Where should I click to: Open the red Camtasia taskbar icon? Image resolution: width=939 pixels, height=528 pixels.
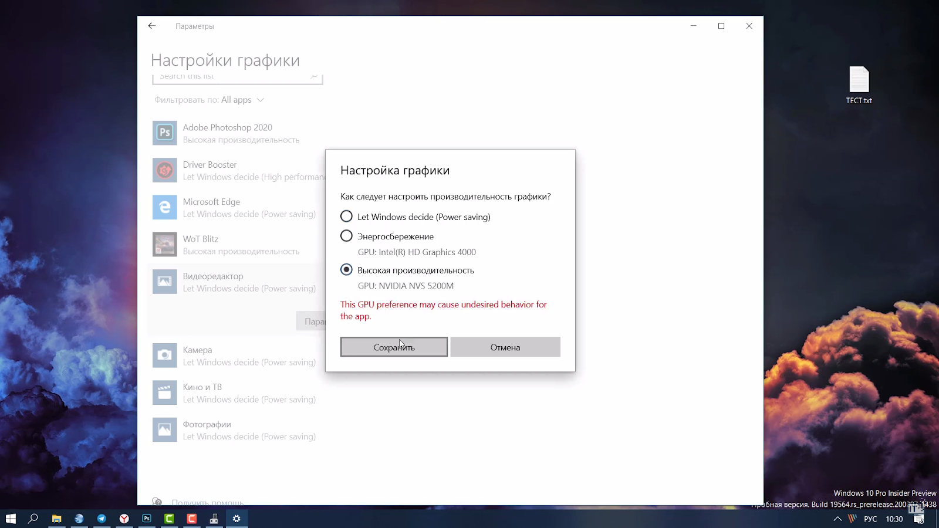(x=192, y=519)
